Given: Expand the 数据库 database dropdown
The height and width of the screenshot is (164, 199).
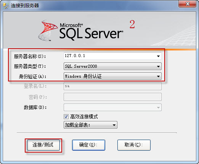Looking at the screenshot, I should pyautogui.click(x=112, y=107).
